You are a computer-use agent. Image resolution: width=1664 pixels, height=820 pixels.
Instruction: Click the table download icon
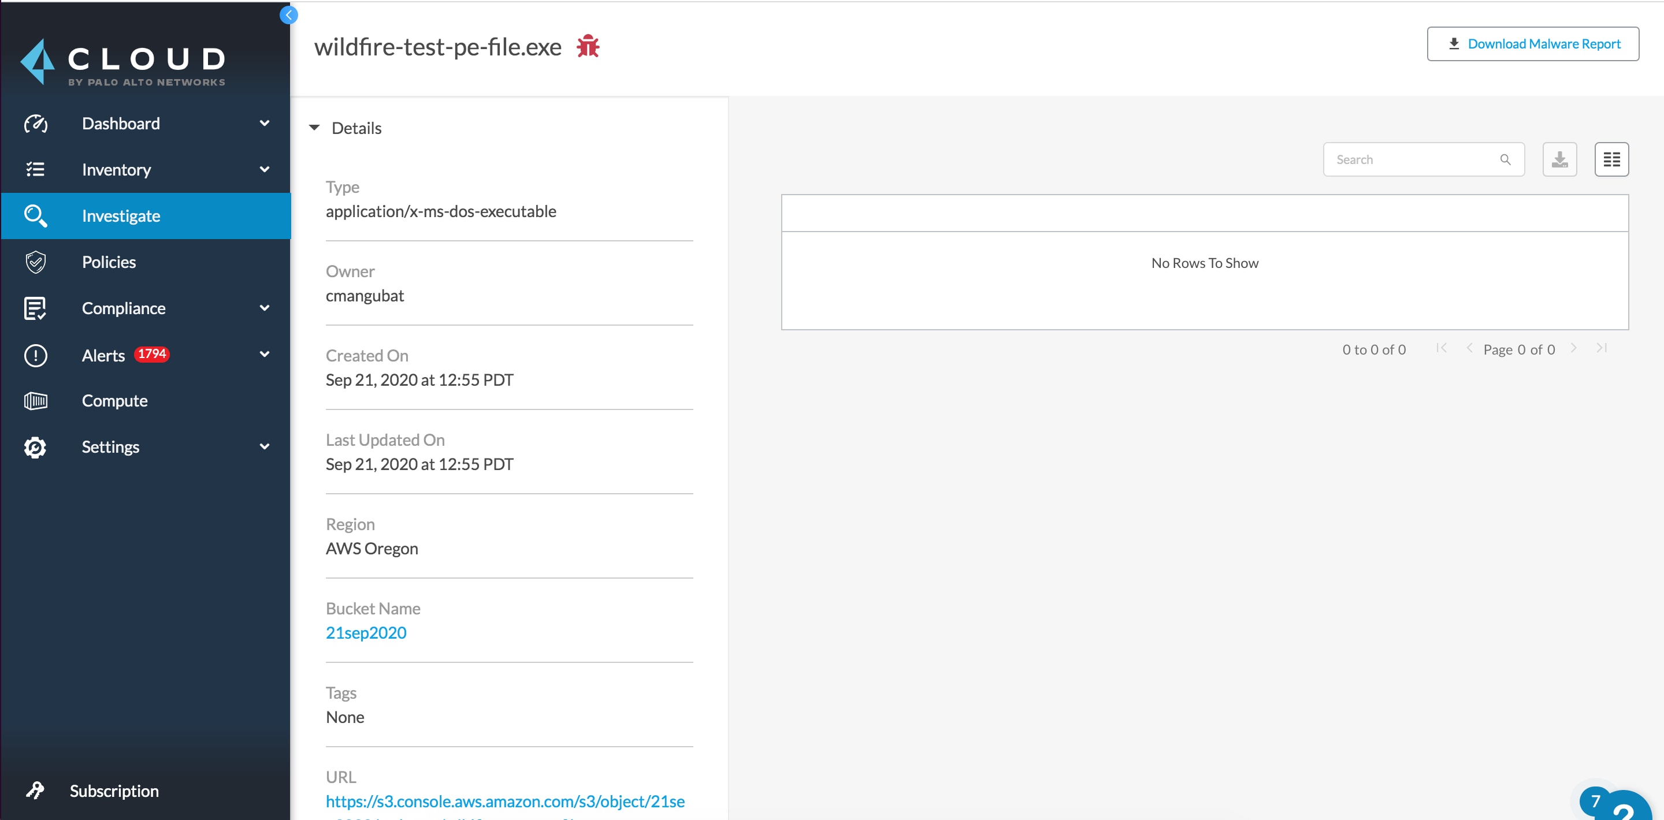click(x=1559, y=159)
